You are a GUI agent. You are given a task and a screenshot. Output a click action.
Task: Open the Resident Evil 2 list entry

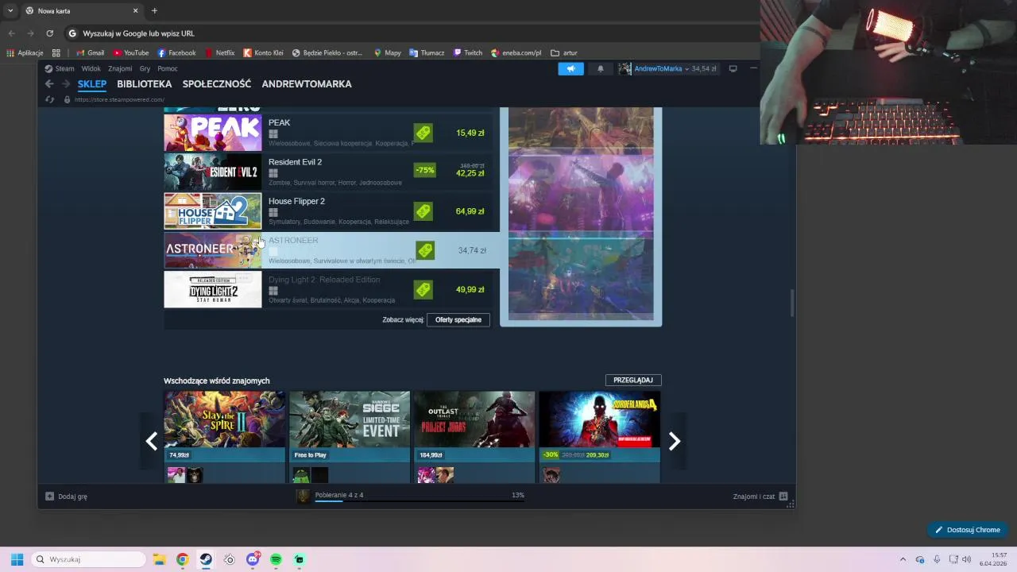328,172
